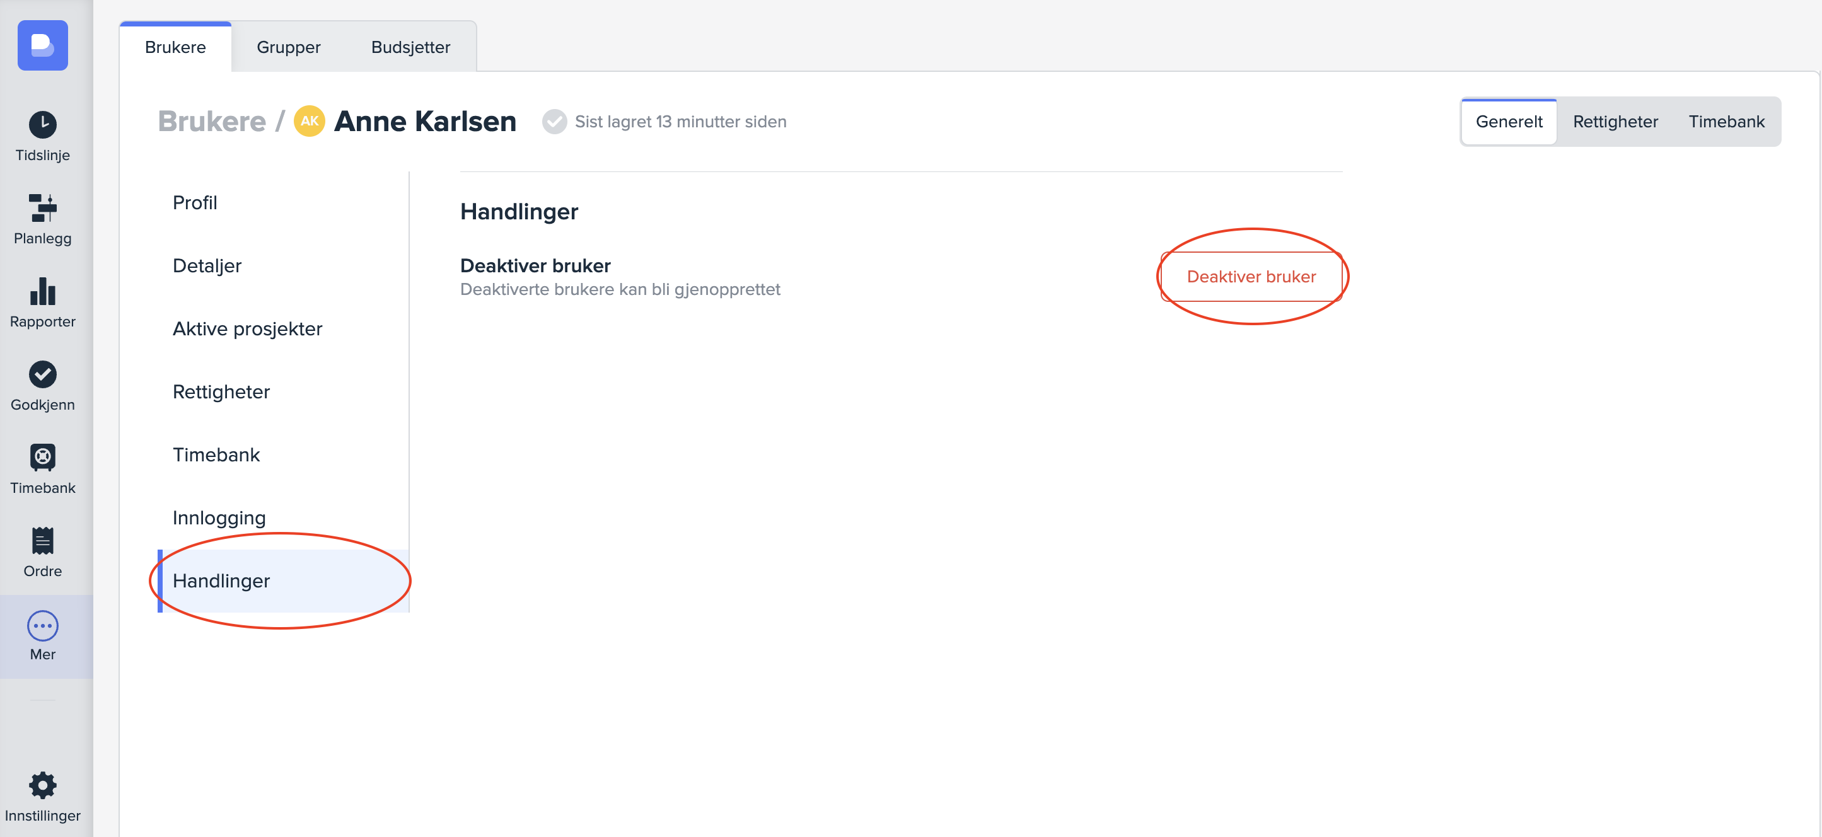1822x837 pixels.
Task: Select the Rettigheter segment at top right
Action: tap(1615, 122)
